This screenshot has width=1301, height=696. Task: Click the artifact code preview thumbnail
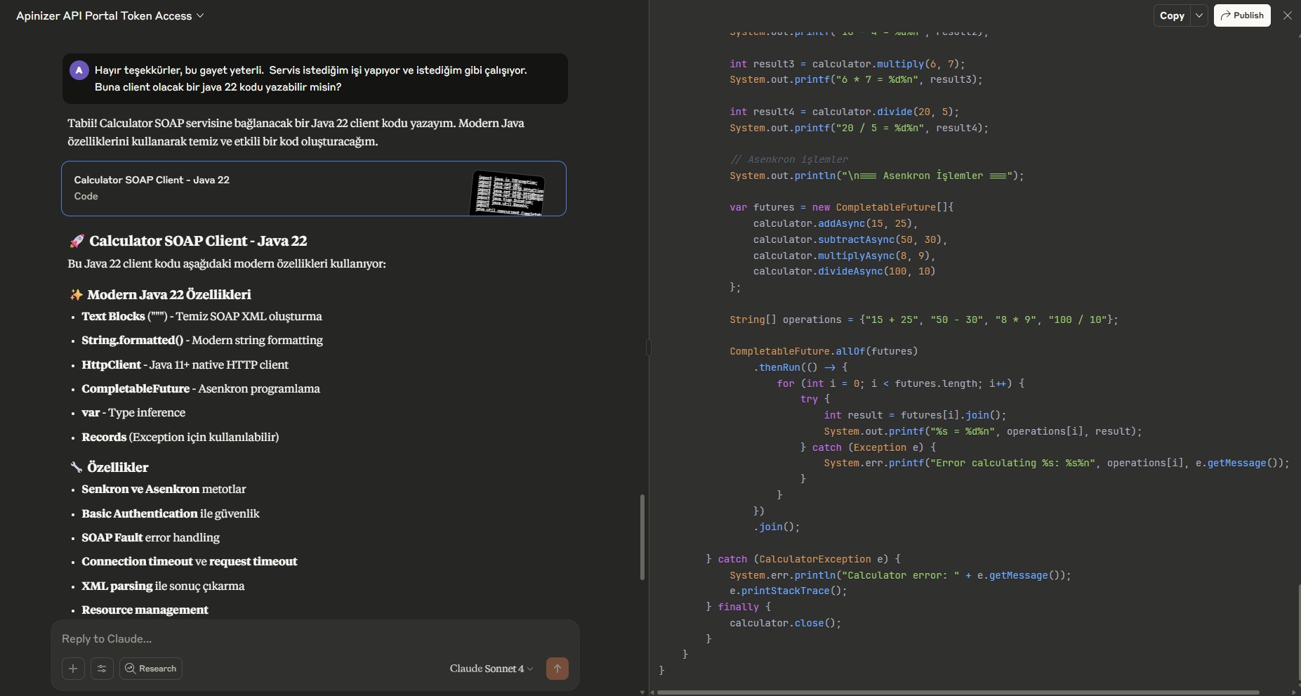(x=508, y=192)
